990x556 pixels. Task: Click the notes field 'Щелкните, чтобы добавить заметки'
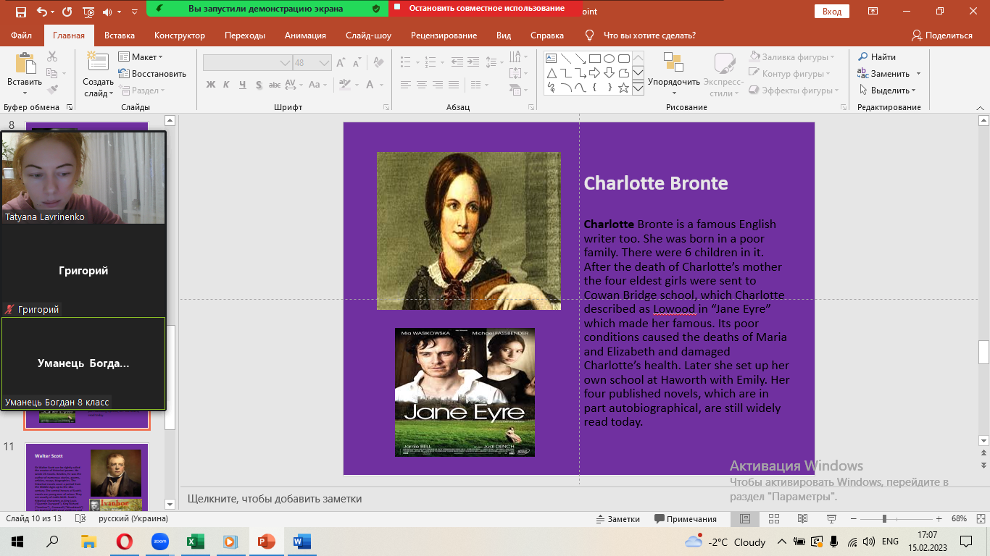577,499
